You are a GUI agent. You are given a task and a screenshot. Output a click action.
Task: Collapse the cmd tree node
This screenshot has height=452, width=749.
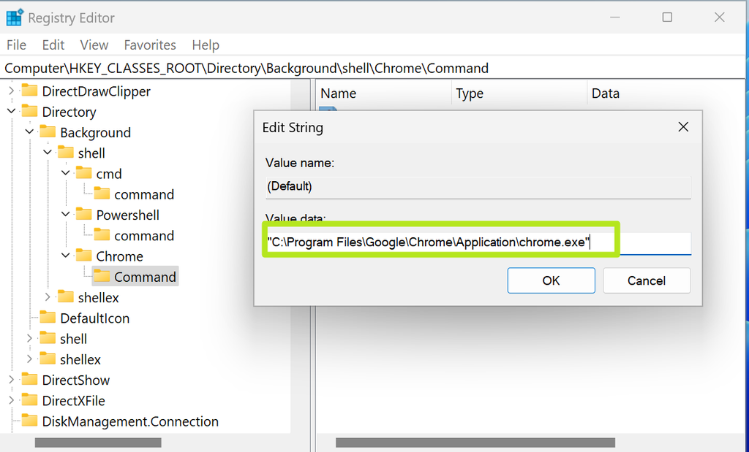tap(65, 173)
